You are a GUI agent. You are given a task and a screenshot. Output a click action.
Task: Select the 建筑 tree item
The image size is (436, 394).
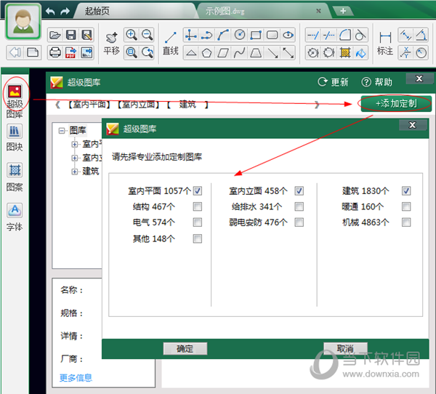pos(91,171)
